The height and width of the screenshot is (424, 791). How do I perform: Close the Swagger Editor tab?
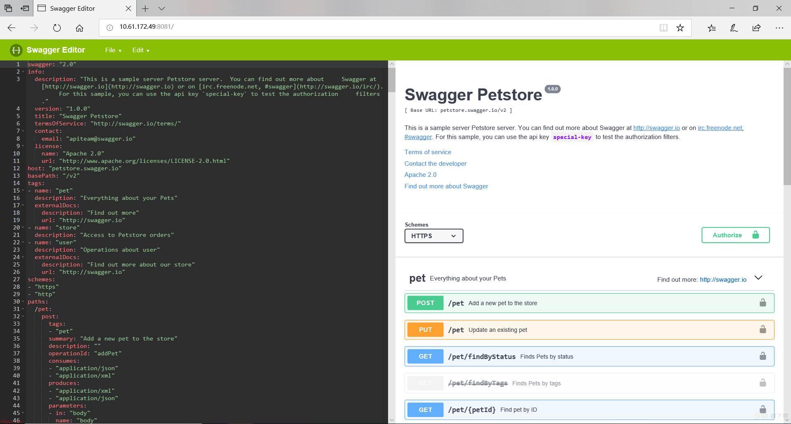click(x=128, y=8)
